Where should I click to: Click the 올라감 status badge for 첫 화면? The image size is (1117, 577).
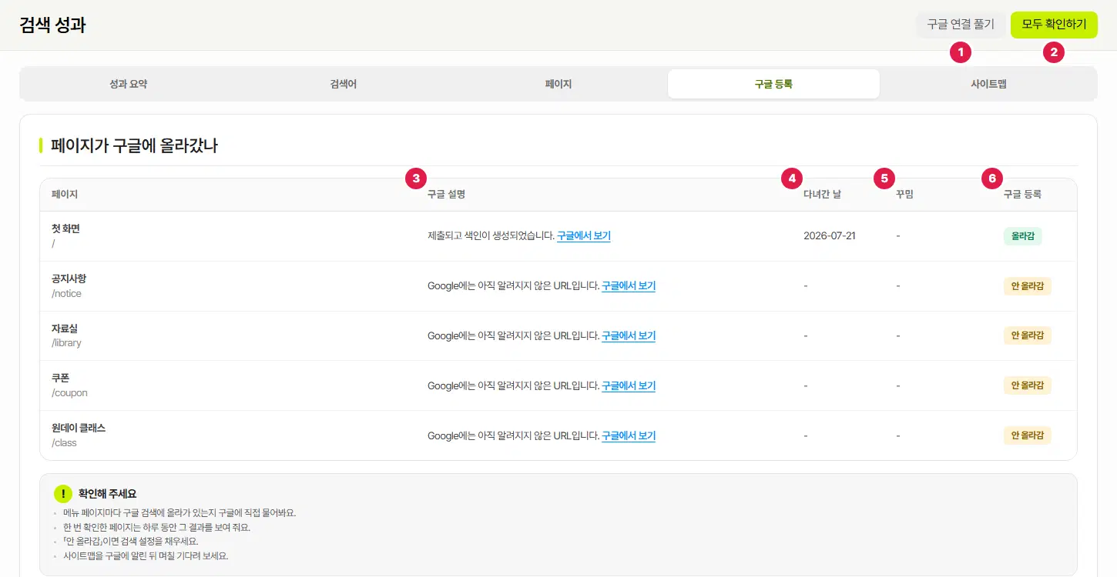pos(1022,236)
